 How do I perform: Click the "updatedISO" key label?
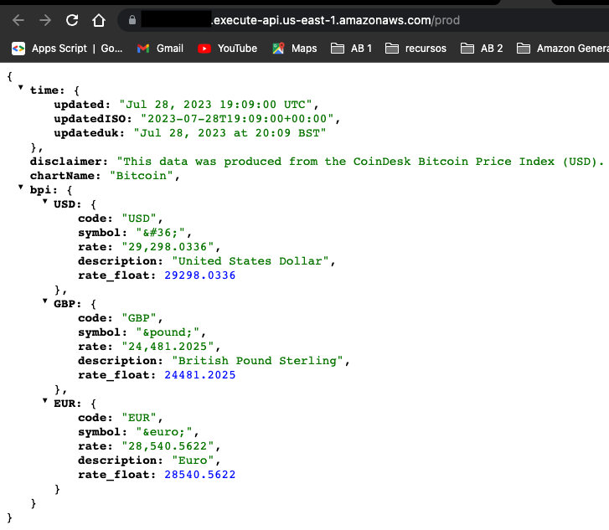(93, 119)
